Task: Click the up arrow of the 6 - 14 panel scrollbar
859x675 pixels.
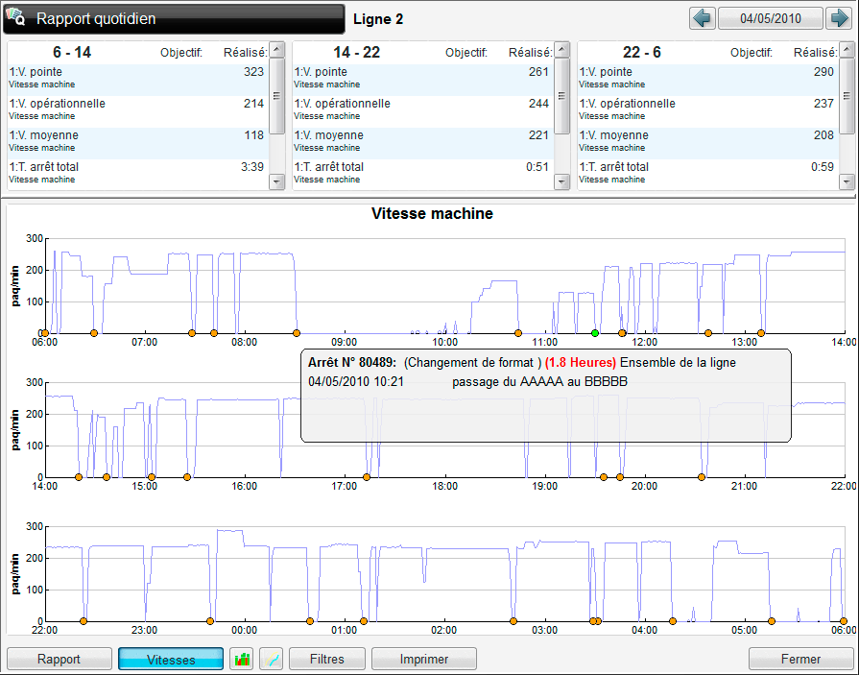Action: coord(277,50)
